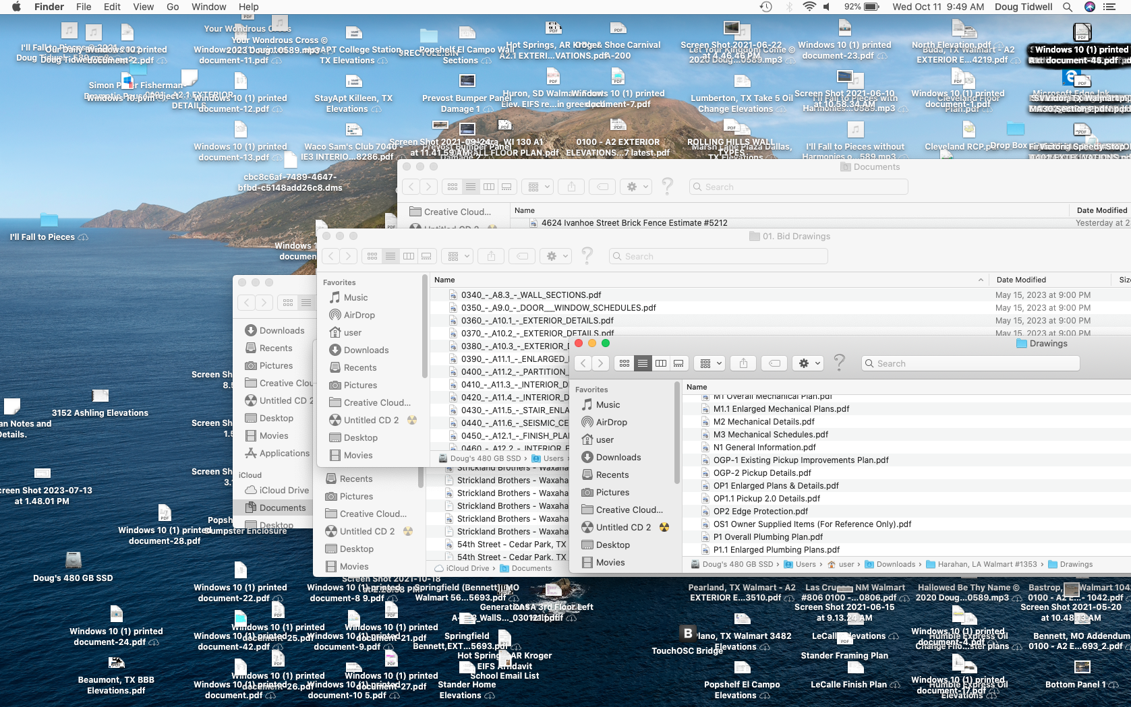
Task: Open Applications in the leftmost Finder sidebar
Action: 277,453
